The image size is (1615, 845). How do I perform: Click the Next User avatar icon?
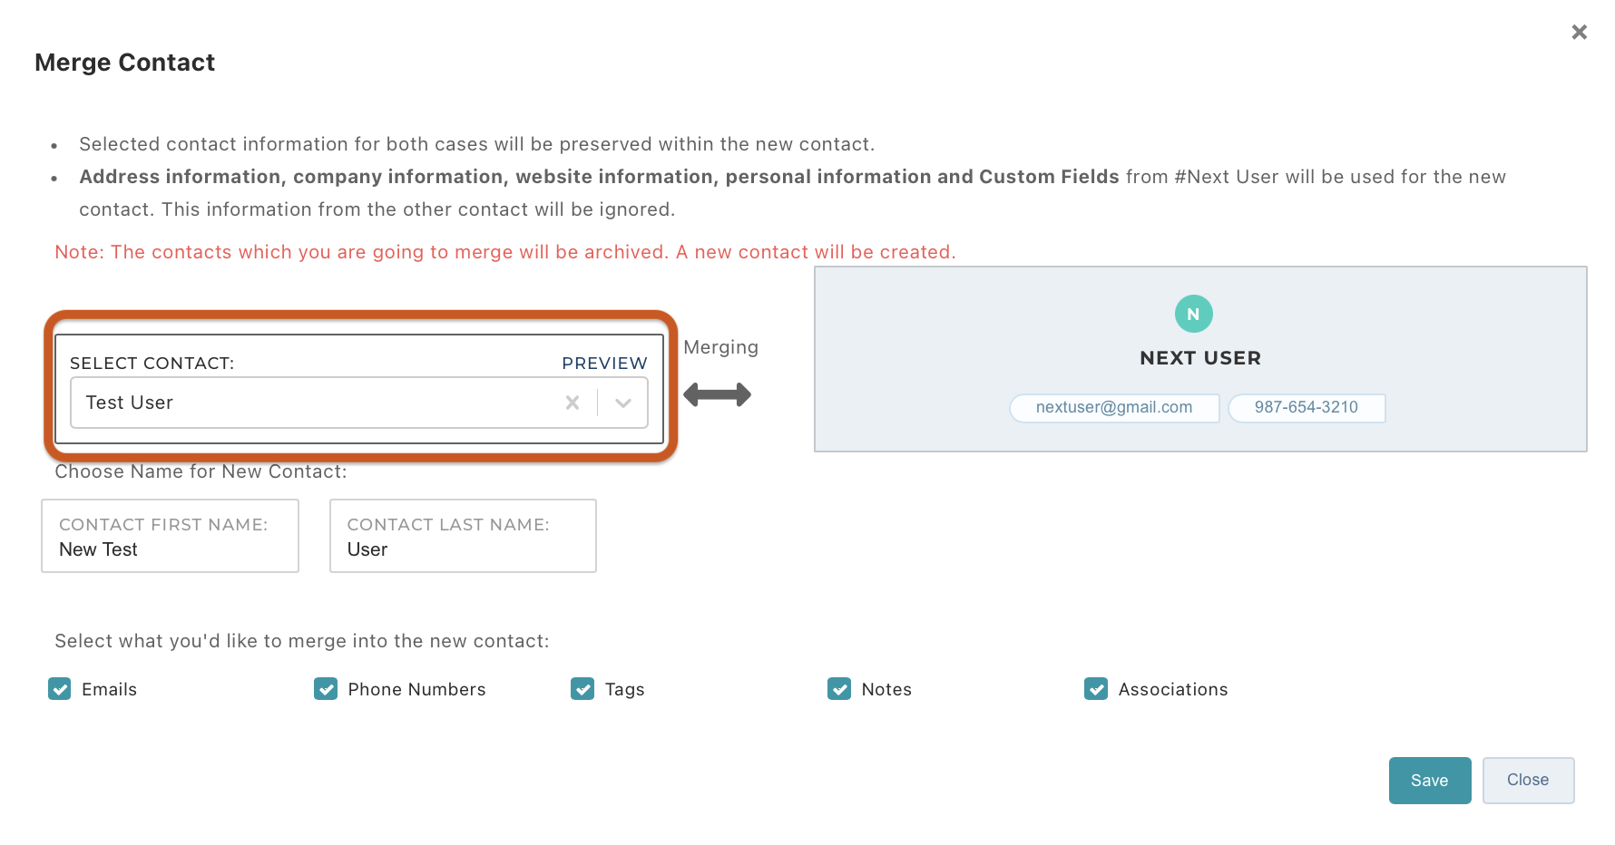(1193, 314)
